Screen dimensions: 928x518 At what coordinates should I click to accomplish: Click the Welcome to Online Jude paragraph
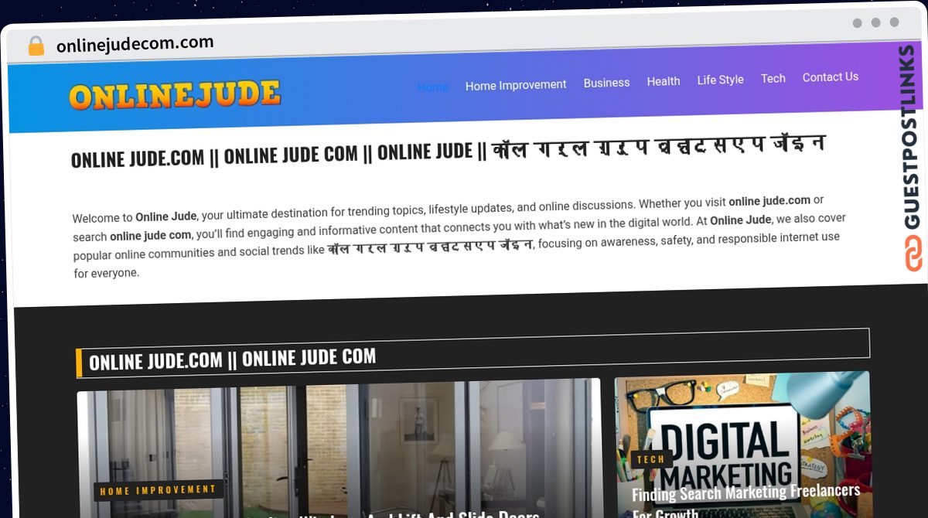click(x=459, y=236)
